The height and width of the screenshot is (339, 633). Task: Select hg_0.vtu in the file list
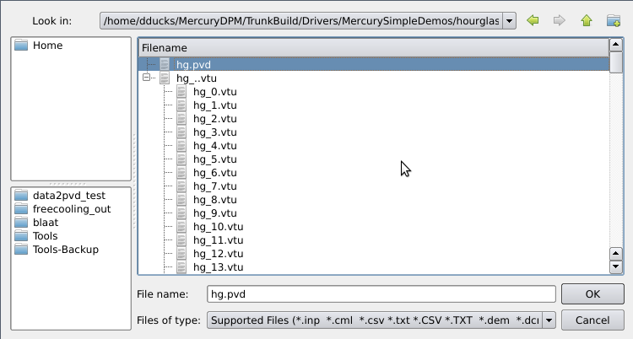214,92
